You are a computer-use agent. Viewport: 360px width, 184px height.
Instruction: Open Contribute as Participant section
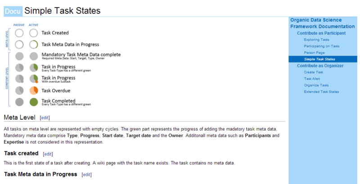tap(321, 33)
